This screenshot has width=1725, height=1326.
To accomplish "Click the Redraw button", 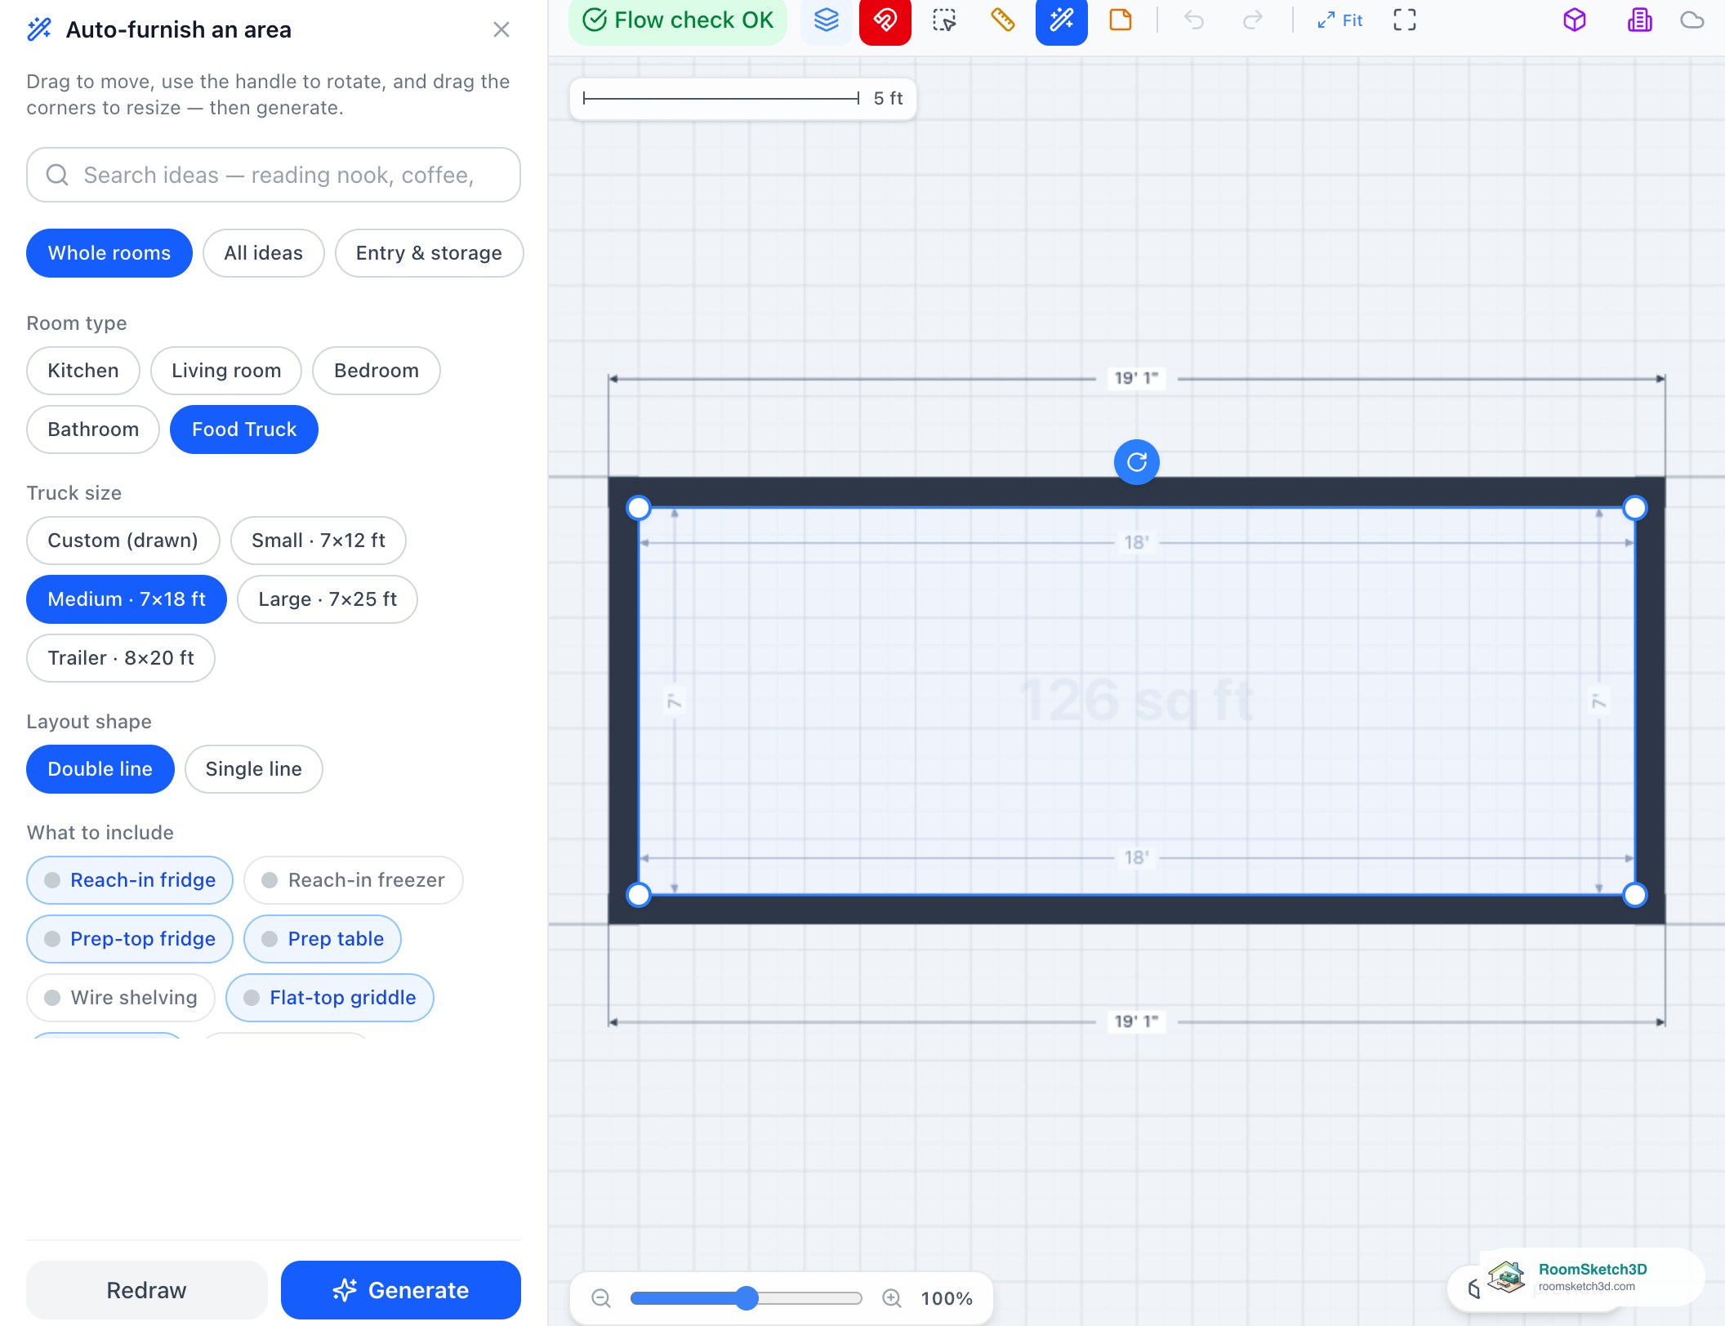I will [x=147, y=1290].
